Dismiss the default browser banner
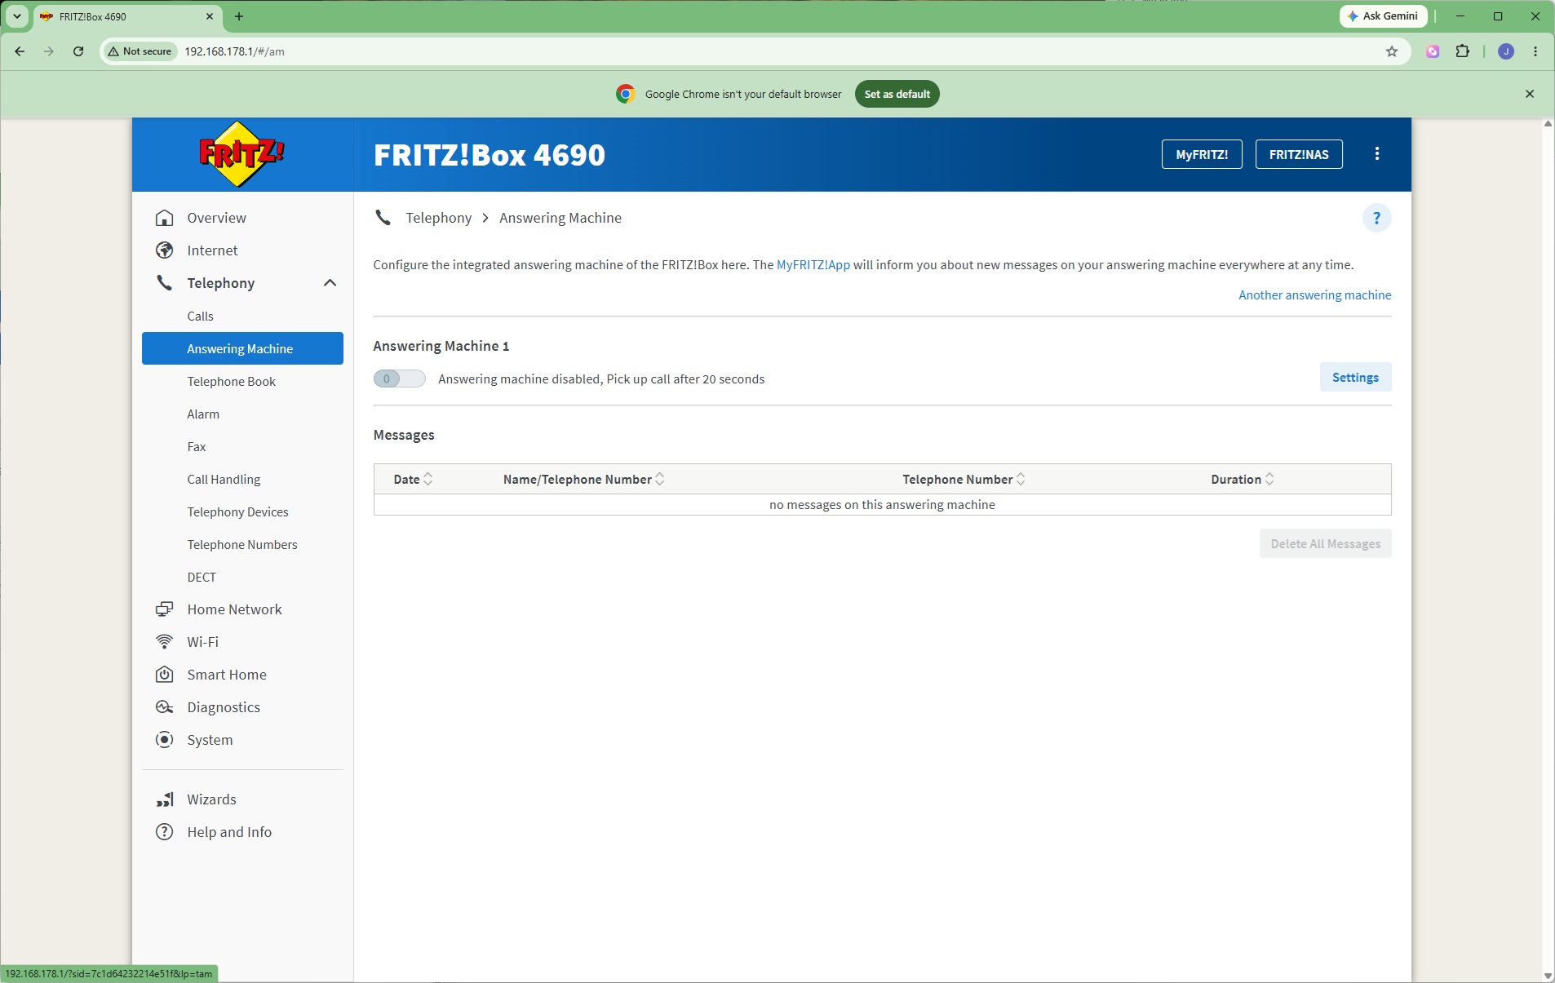 click(1530, 94)
